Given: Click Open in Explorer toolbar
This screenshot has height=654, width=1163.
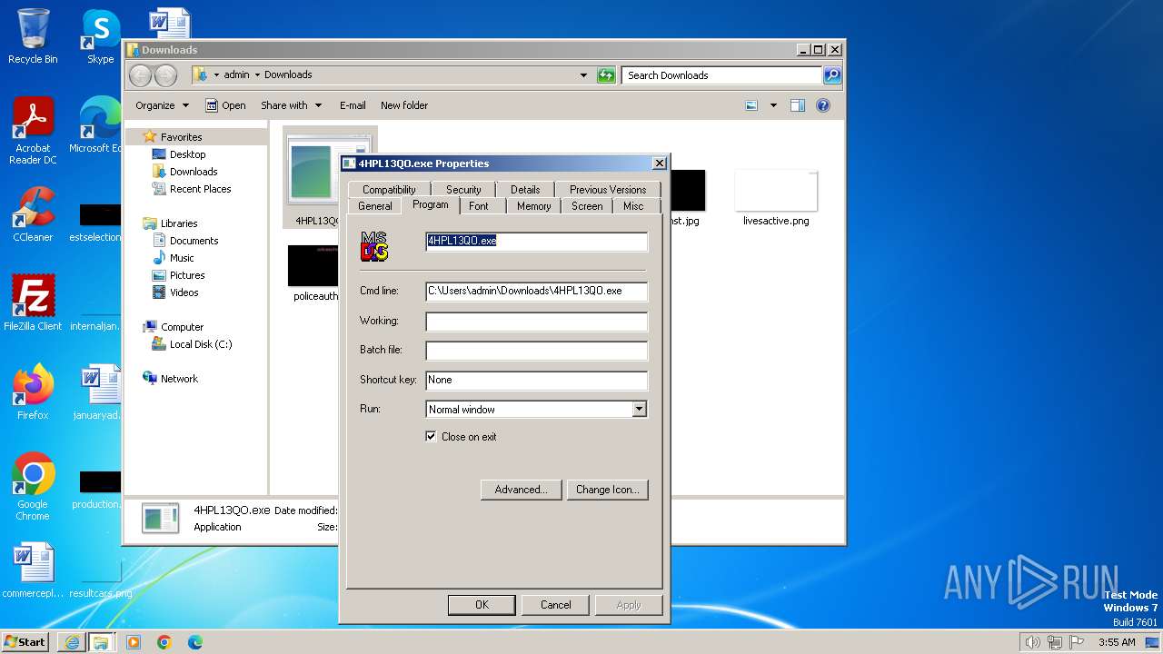Looking at the screenshot, I should [x=225, y=105].
